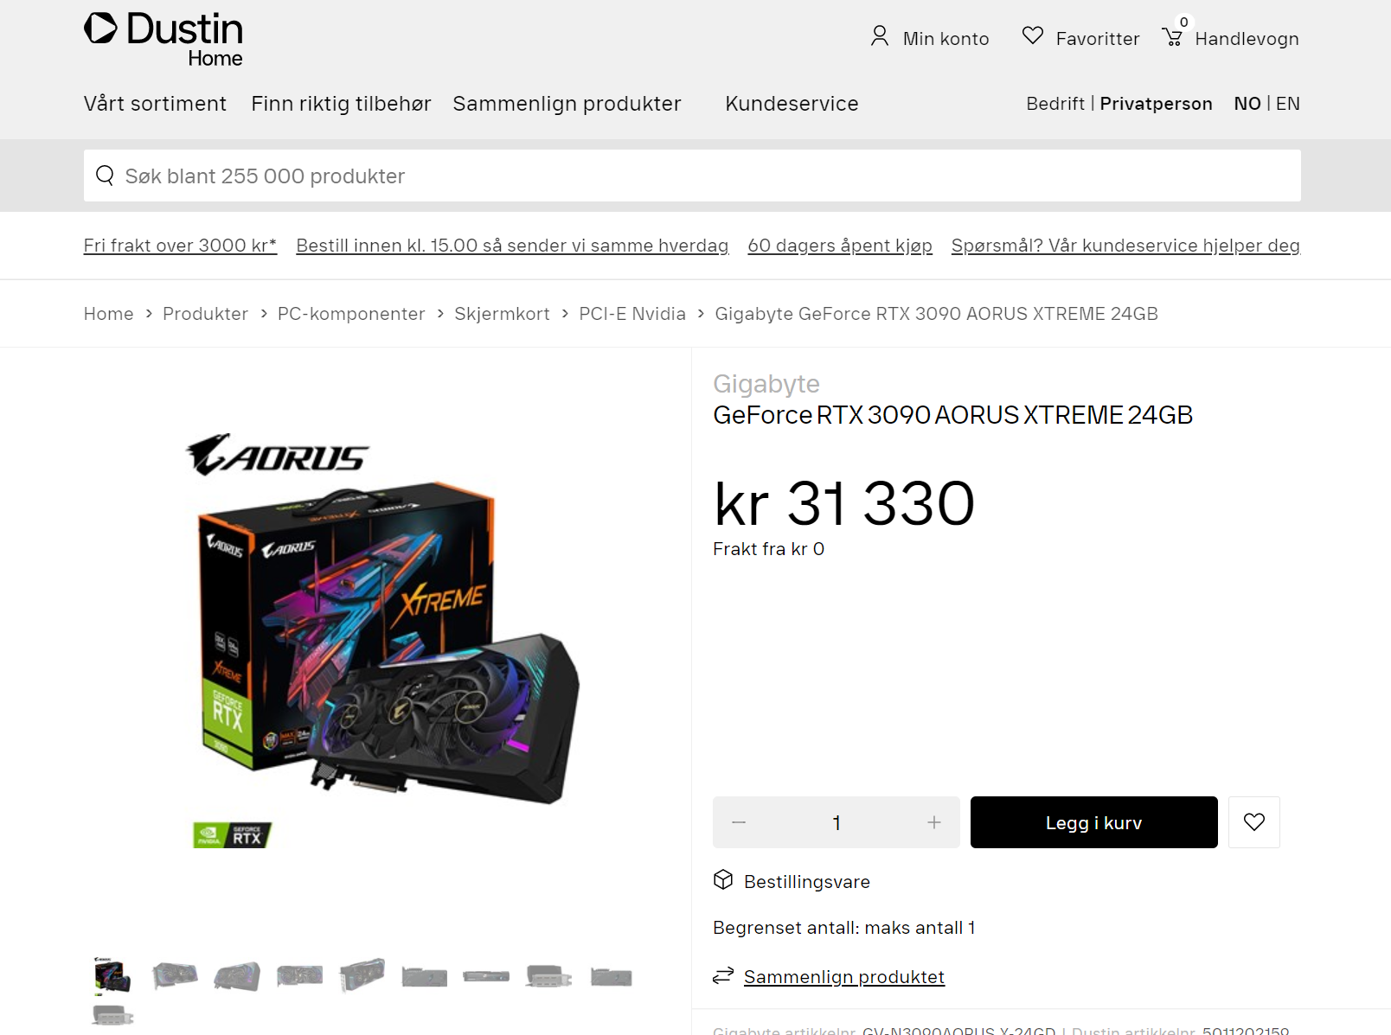The height and width of the screenshot is (1035, 1391).
Task: Open the Vårt sortiment menu
Action: tap(155, 104)
